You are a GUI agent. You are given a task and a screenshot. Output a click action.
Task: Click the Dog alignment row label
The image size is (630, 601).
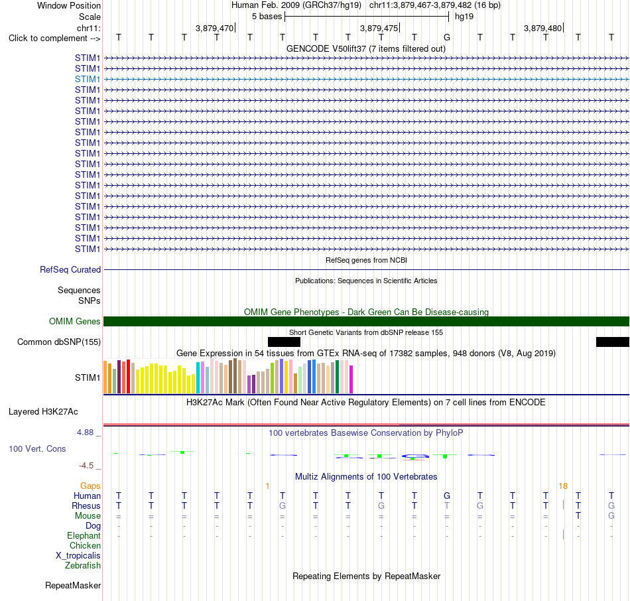(93, 526)
